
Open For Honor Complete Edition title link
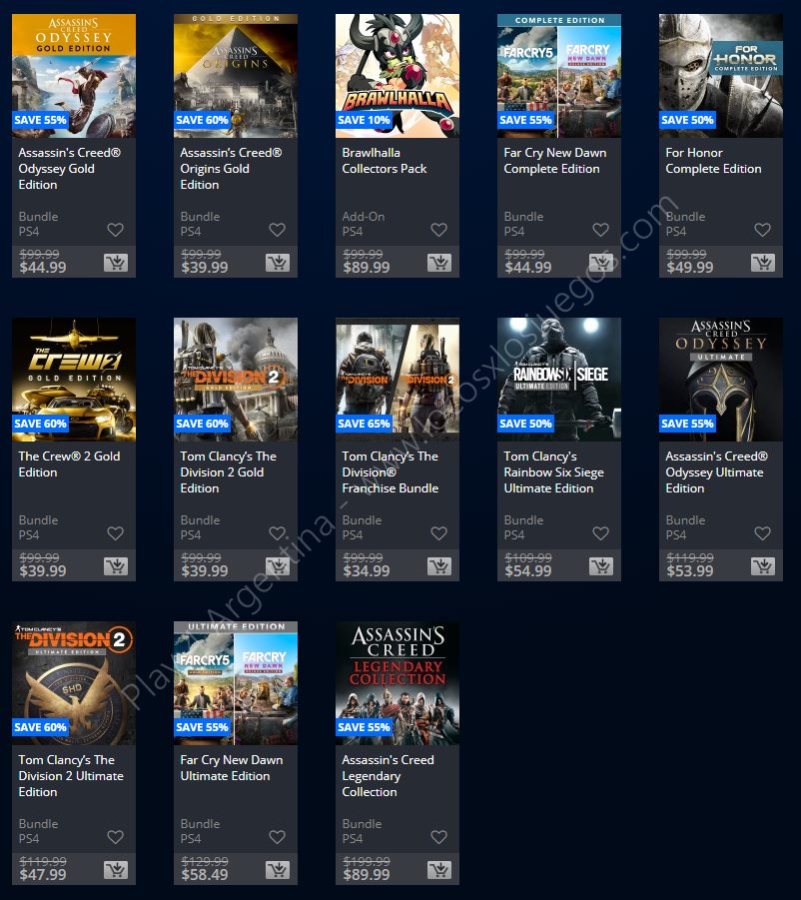(713, 161)
